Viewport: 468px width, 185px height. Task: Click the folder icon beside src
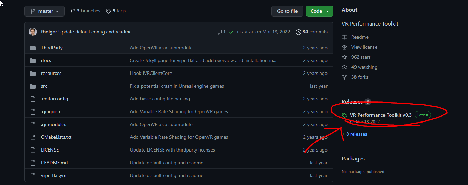pyautogui.click(x=33, y=86)
